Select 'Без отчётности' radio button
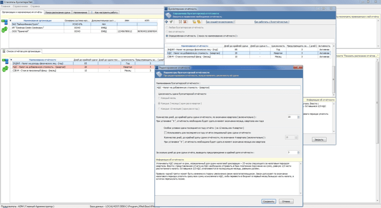 167,31
